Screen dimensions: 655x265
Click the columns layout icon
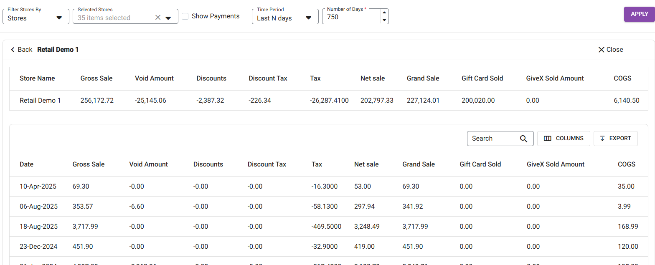coord(547,139)
